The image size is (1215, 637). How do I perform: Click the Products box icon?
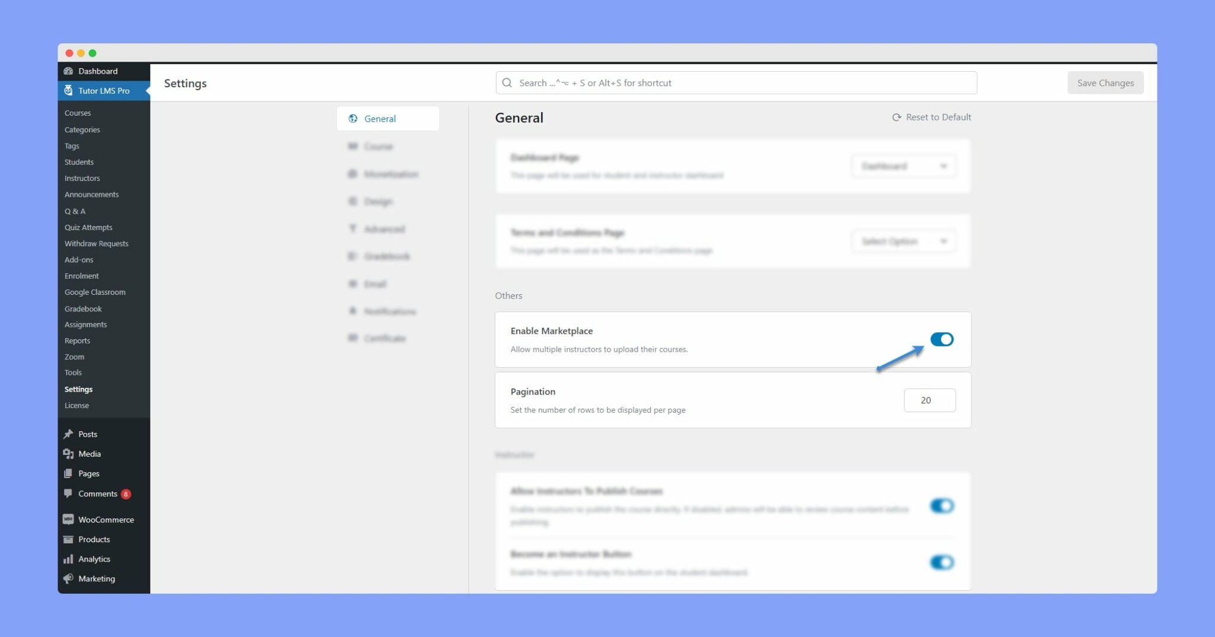tap(68, 539)
